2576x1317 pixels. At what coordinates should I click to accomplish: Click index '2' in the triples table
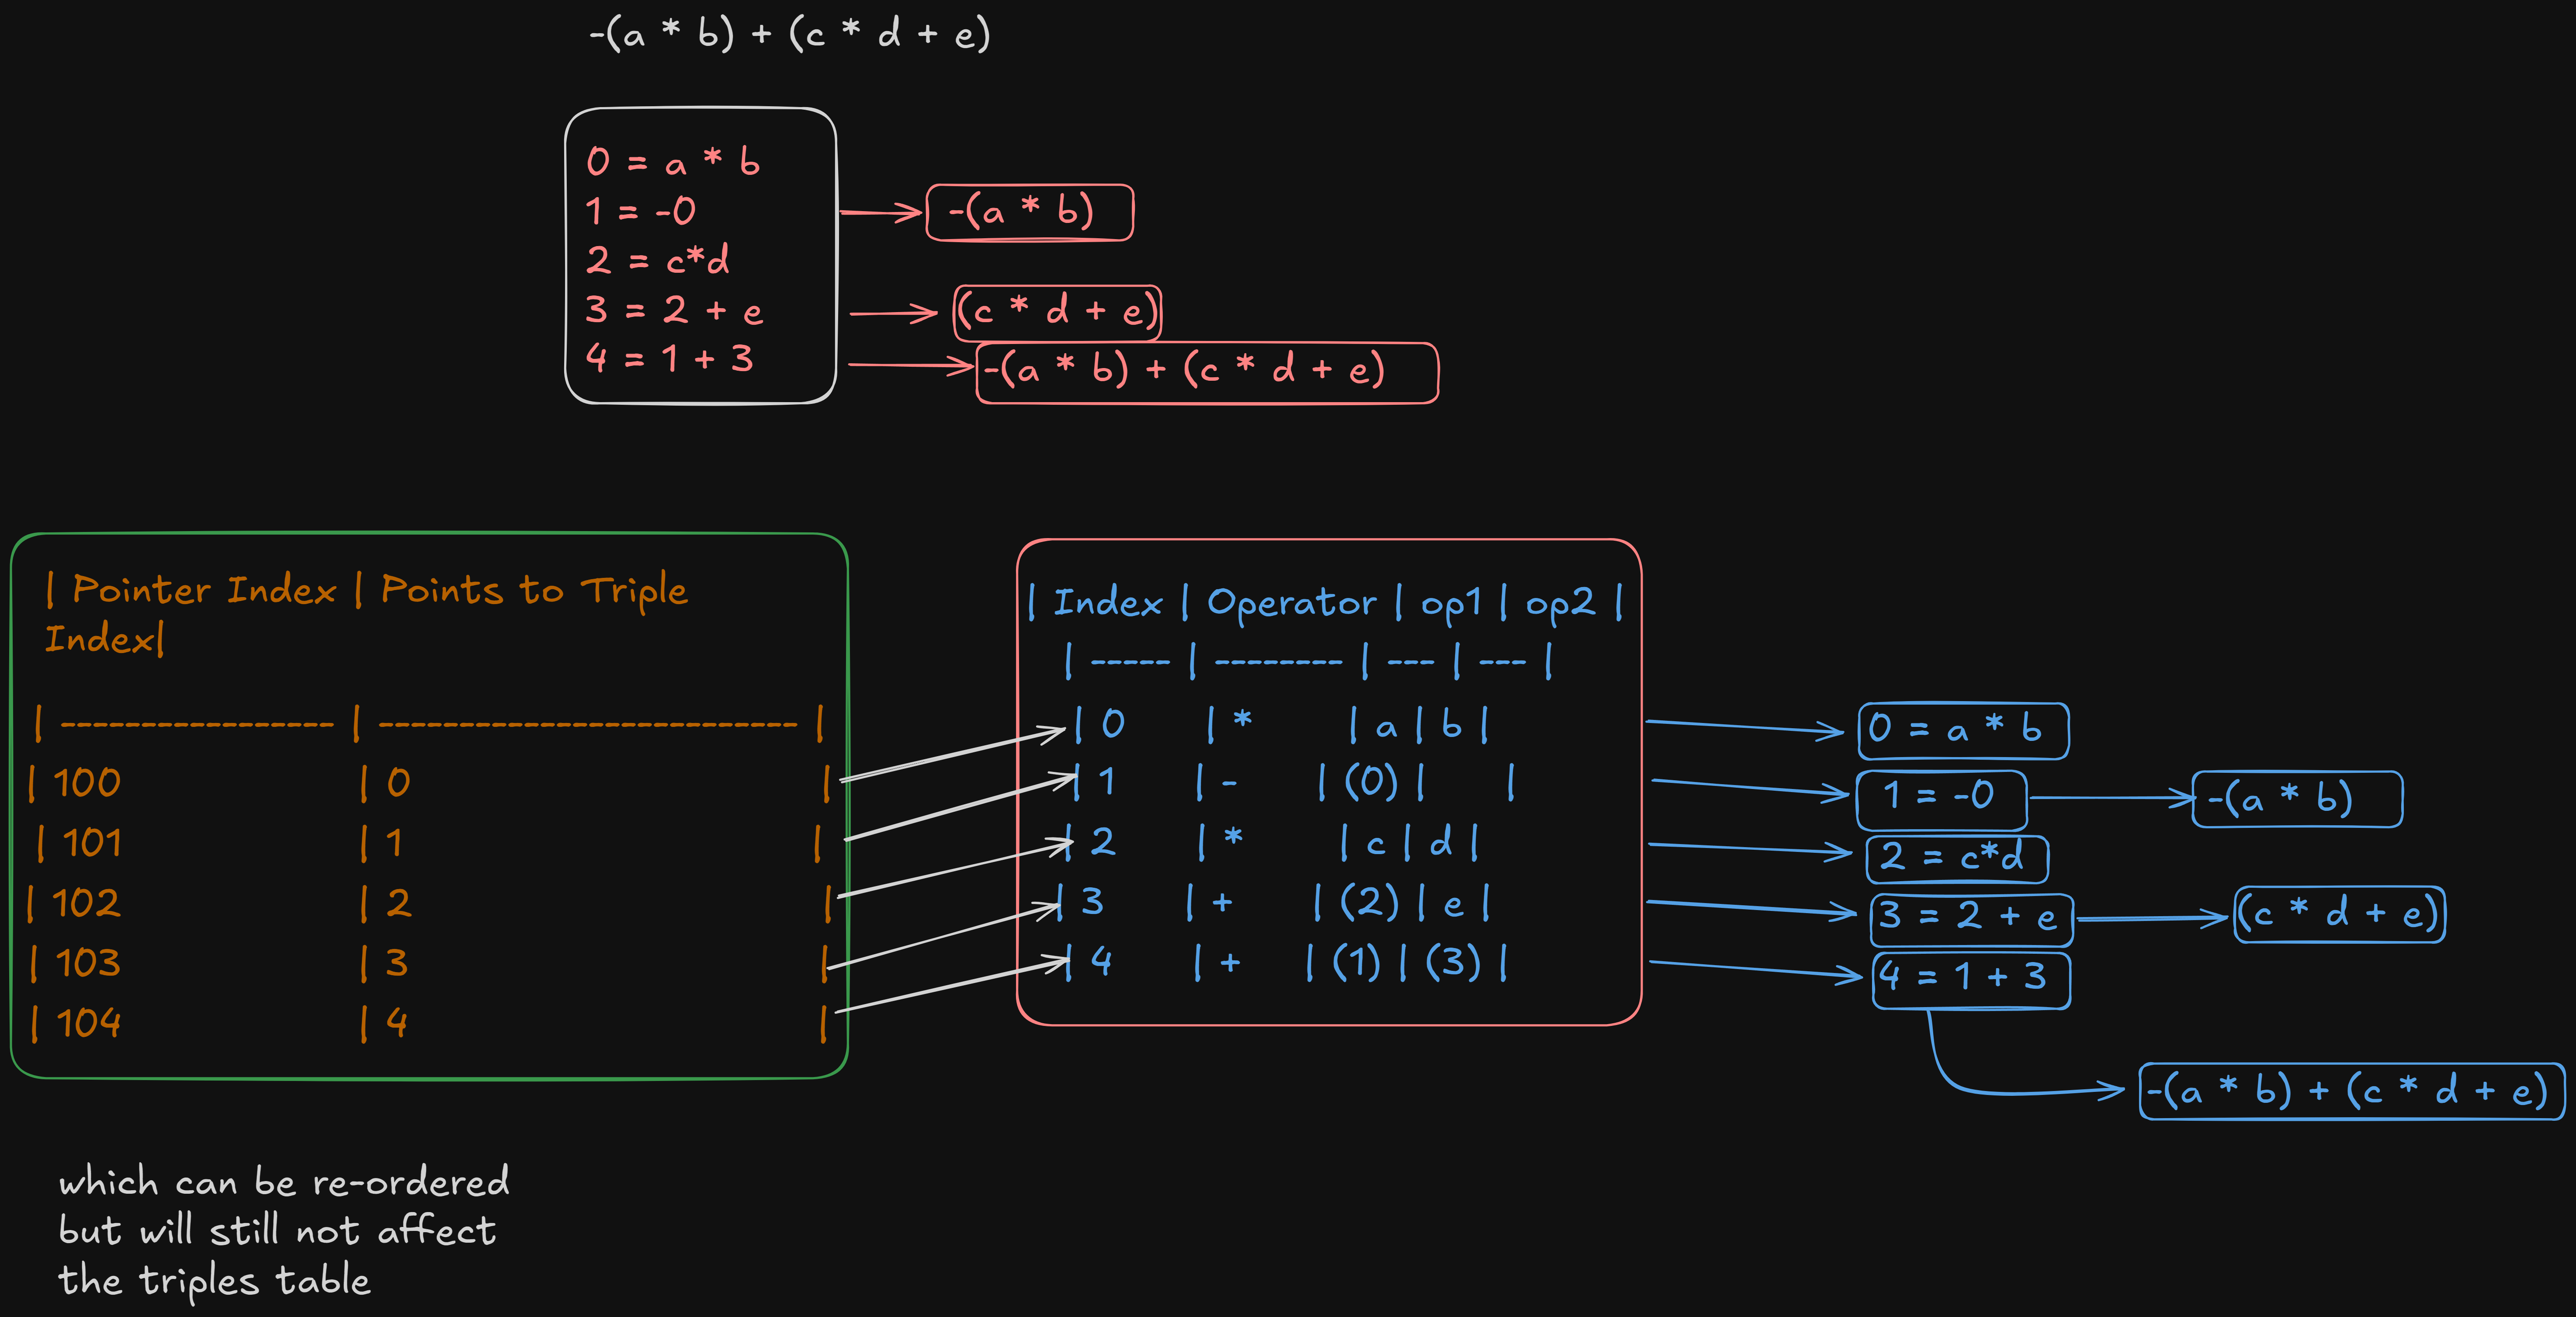coord(1102,842)
